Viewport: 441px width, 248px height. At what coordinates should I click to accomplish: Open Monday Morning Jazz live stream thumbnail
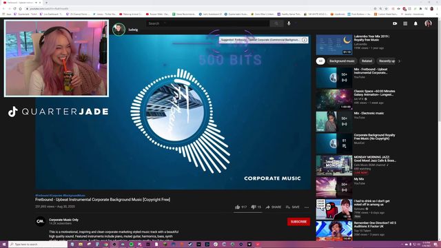pyautogui.click(x=334, y=165)
